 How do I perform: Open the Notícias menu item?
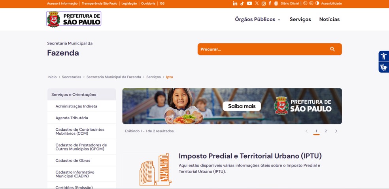coord(329,19)
